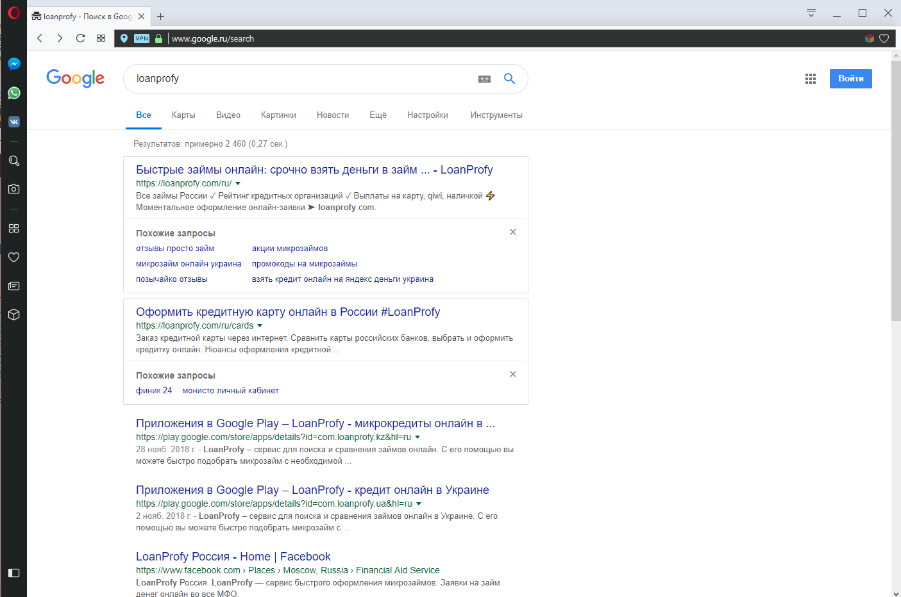Search related query монисто личный кабинет
901x597 pixels.
[231, 391]
